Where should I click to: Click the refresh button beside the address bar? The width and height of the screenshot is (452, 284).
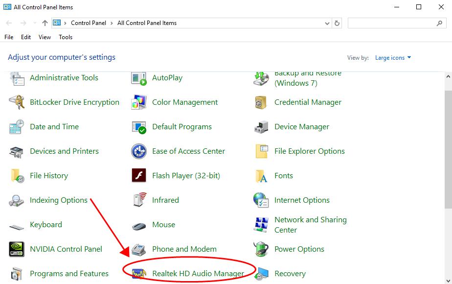point(337,23)
